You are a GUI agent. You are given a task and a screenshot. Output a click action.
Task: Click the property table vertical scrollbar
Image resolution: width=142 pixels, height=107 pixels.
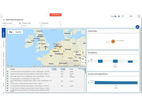85,70
